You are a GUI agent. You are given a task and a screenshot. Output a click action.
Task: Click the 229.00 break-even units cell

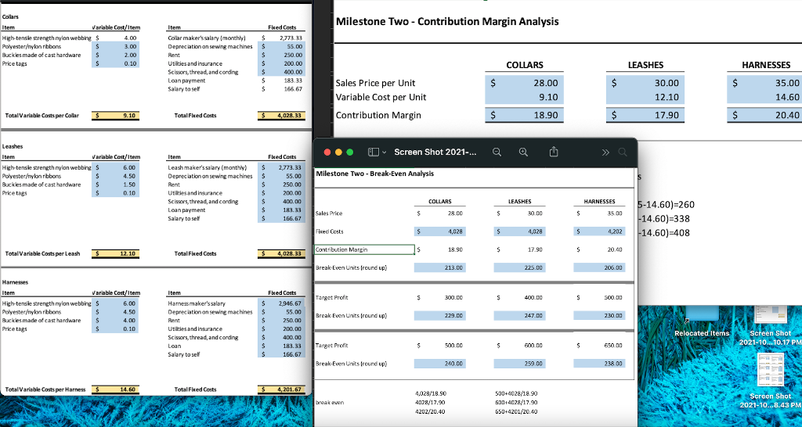tap(440, 316)
